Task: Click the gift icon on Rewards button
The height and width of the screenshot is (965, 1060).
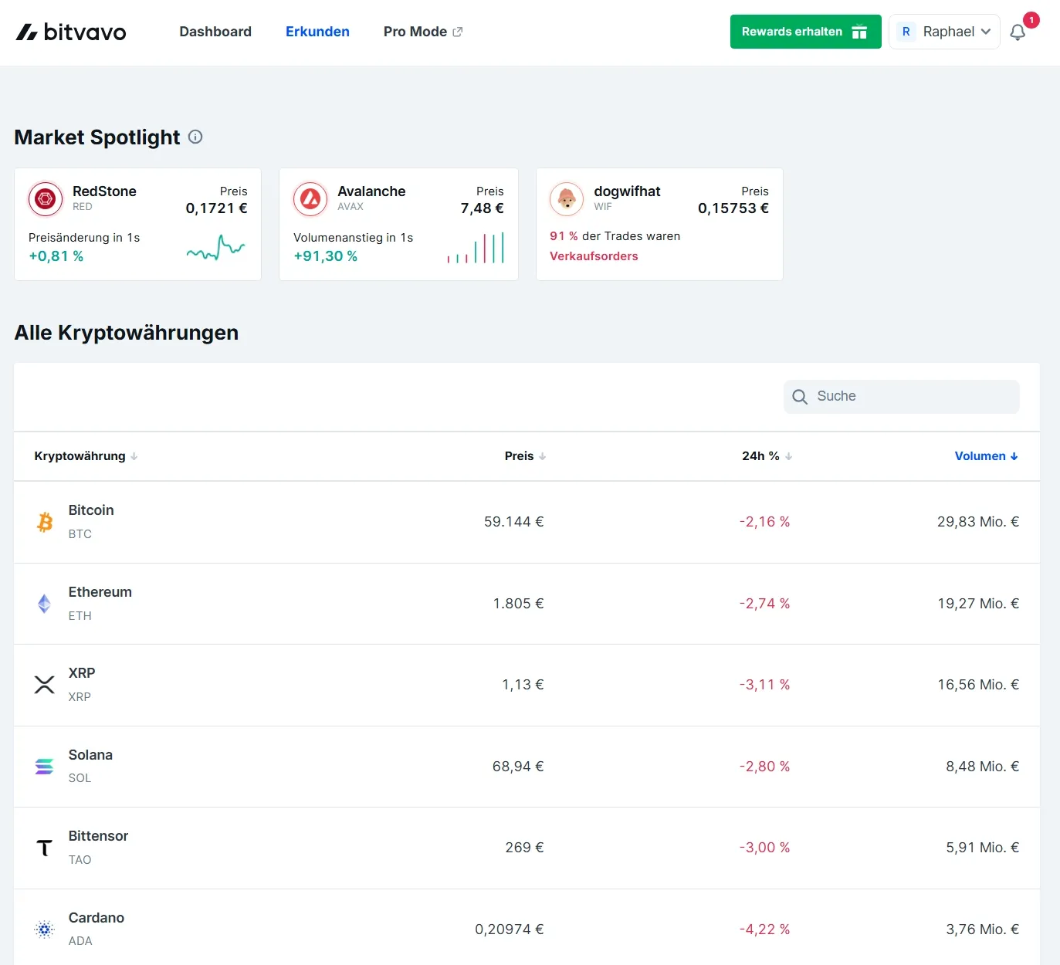Action: coord(859,32)
